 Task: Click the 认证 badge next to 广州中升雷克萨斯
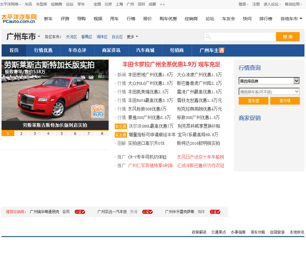(x=215, y=212)
